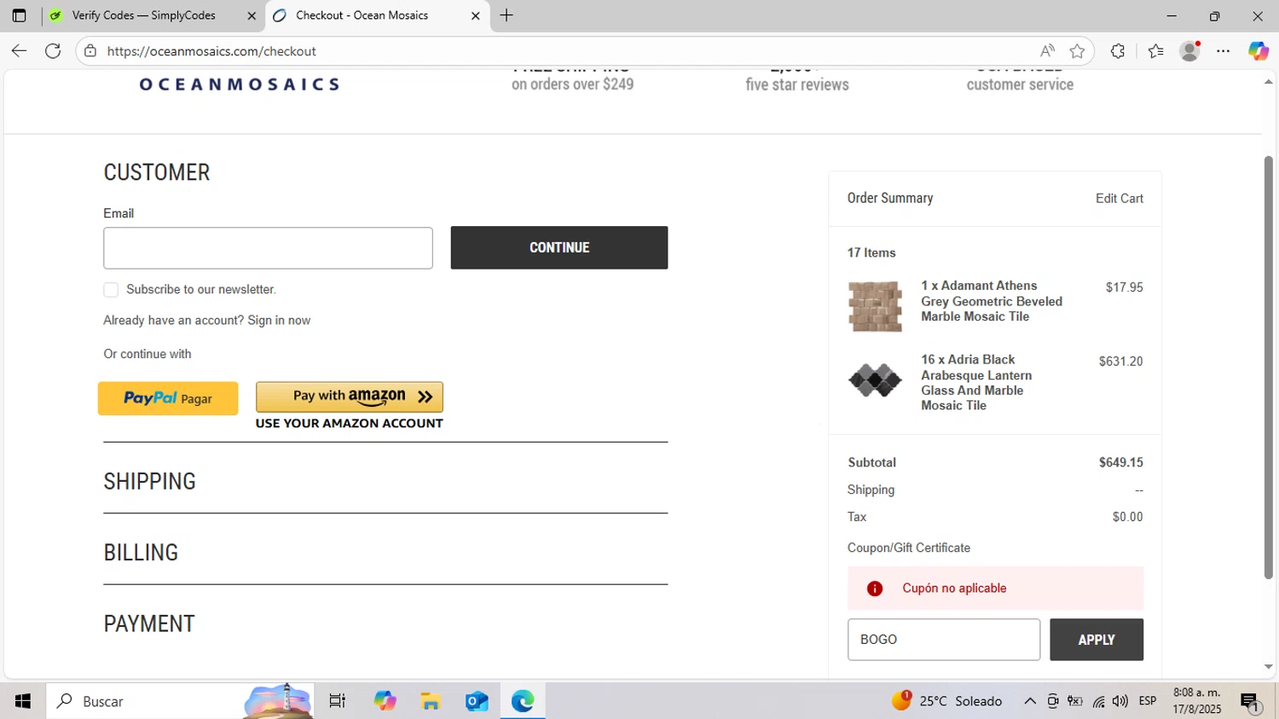Open Copilot sidebar icon
This screenshot has width=1279, height=719.
click(x=1258, y=51)
